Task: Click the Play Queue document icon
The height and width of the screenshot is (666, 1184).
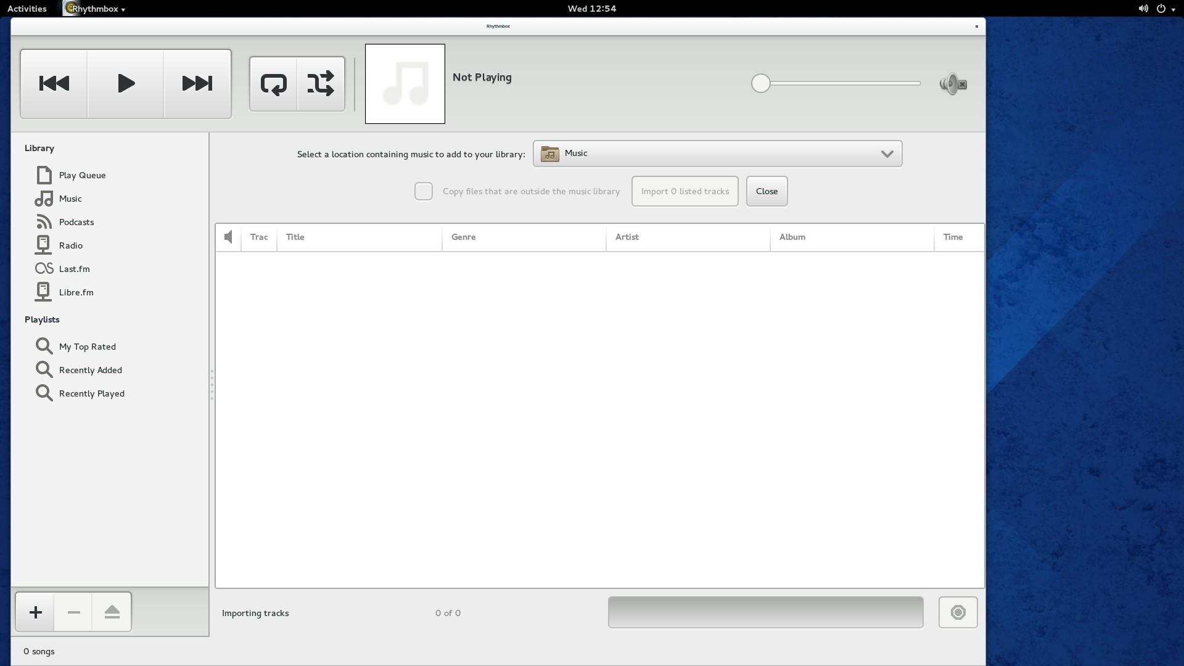Action: [44, 175]
